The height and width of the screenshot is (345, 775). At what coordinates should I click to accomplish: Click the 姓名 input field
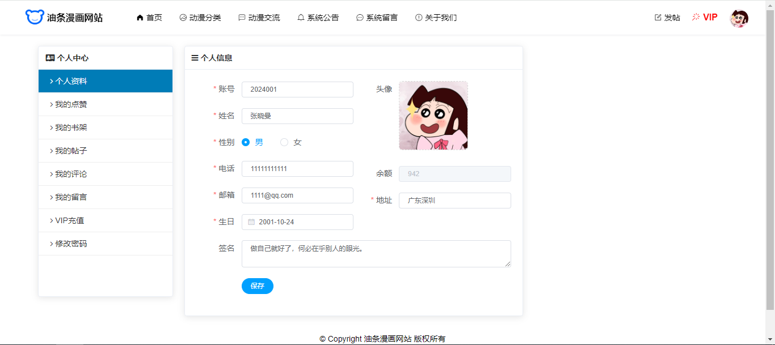coord(297,116)
